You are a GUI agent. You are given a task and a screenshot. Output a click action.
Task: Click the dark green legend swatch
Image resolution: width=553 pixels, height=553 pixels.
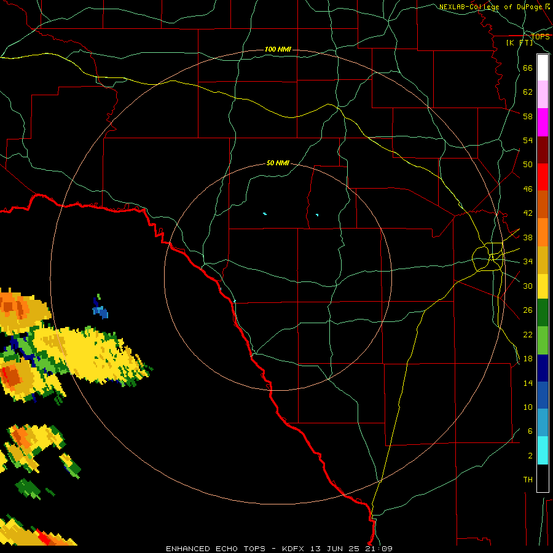pyautogui.click(x=543, y=313)
